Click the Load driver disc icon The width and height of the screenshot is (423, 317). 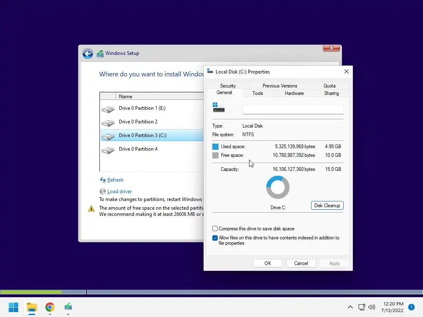point(102,192)
